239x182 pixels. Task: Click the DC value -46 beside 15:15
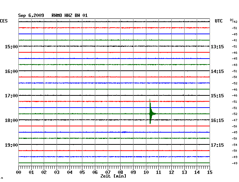point(235,95)
